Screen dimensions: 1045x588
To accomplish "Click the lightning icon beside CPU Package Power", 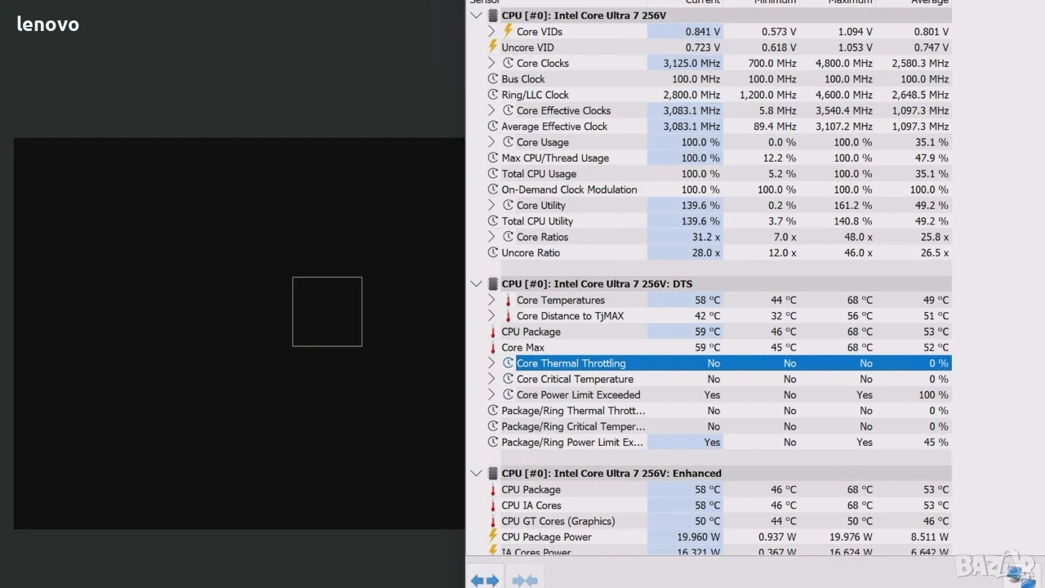I will (x=493, y=537).
